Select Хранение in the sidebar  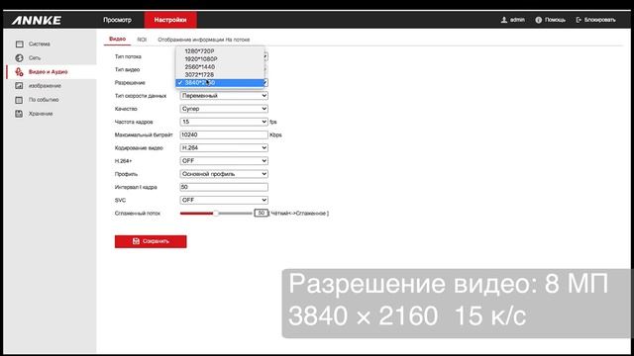tap(41, 114)
